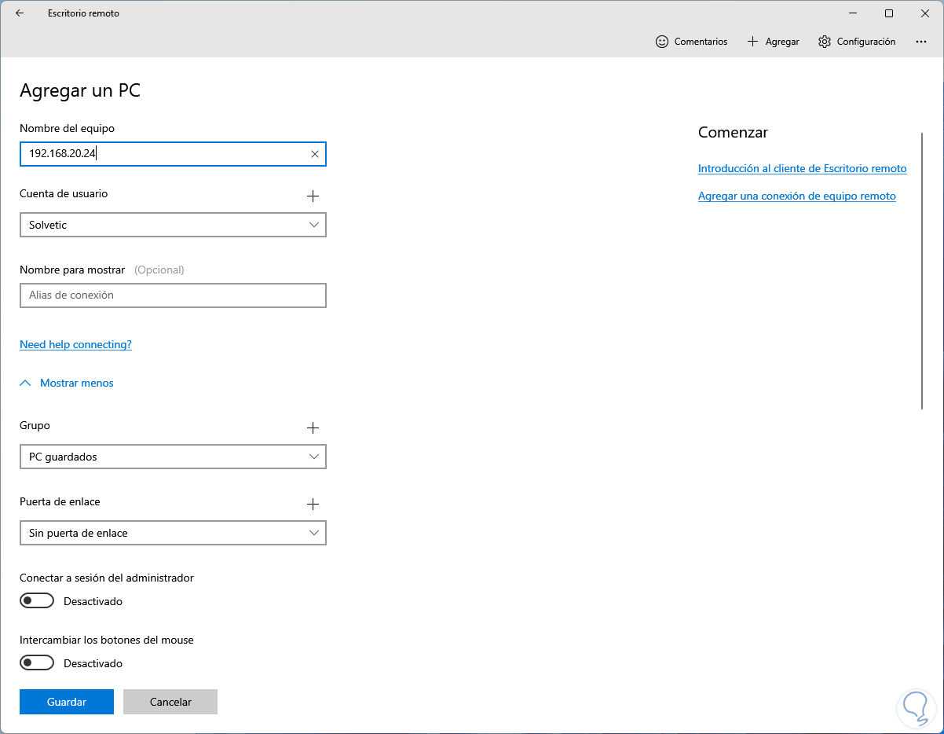Open the Puerta de enlace dropdown

pos(173,534)
